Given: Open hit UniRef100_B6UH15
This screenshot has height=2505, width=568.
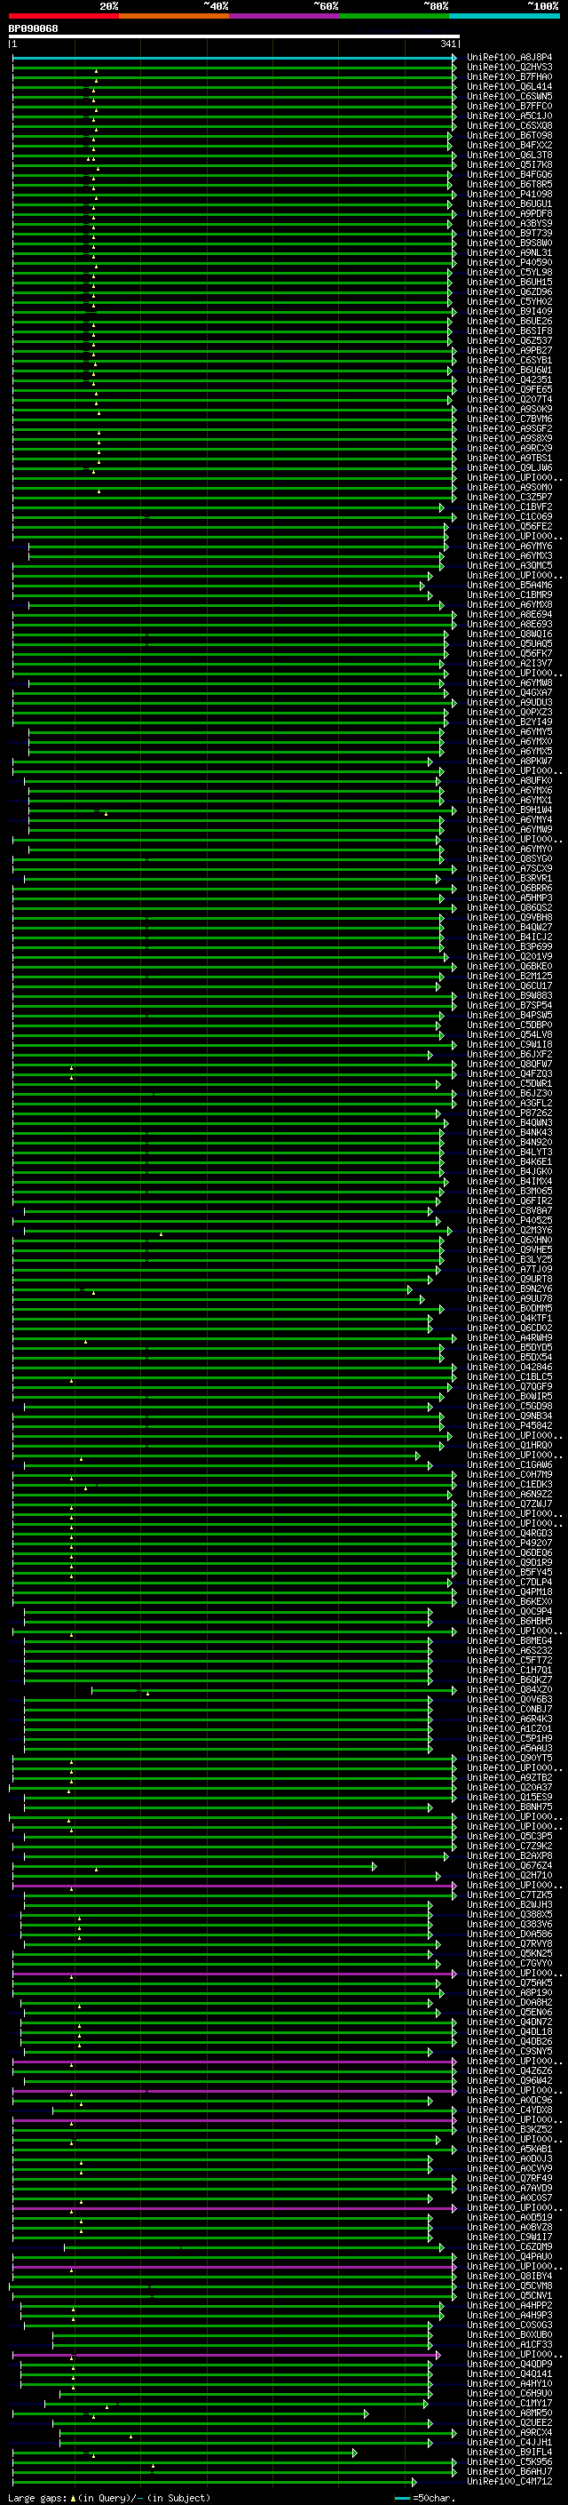Looking at the screenshot, I should click(x=509, y=282).
